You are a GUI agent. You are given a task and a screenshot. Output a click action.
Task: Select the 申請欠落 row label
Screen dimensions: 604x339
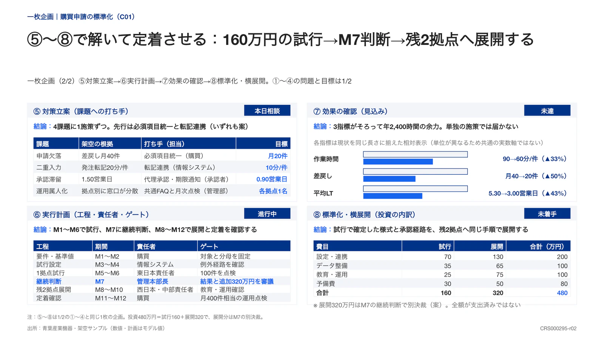49,156
